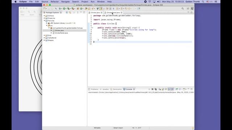This screenshot has height=130, width=232.
Task: Click Remove Launch icon in Console
Action: point(153,89)
